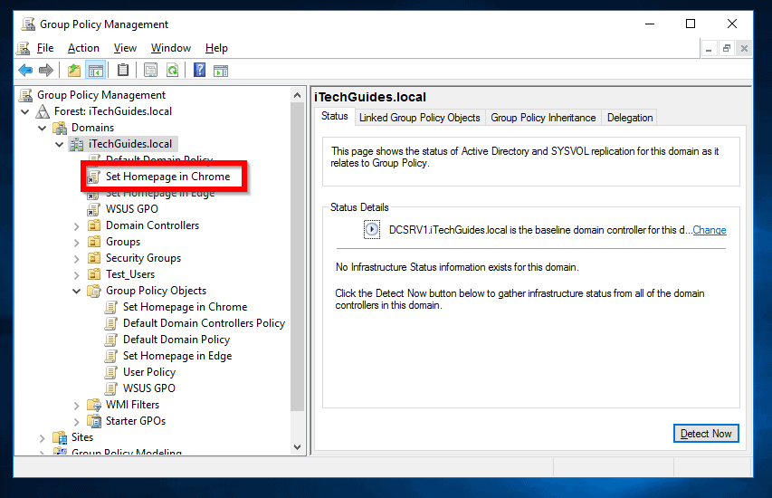This screenshot has width=772, height=498.
Task: Click tree pane scrollbar up arrow
Action: point(298,95)
